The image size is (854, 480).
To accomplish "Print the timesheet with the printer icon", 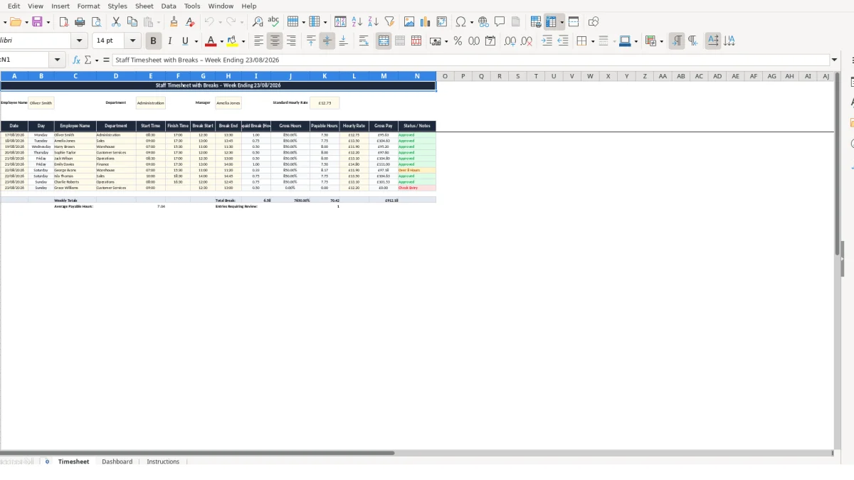I will coord(80,22).
